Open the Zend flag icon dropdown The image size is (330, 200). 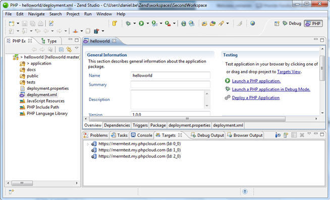point(103,31)
